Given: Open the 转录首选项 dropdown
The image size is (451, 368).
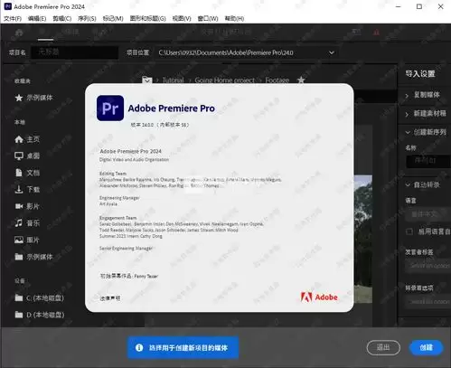Looking at the screenshot, I should (x=428, y=302).
